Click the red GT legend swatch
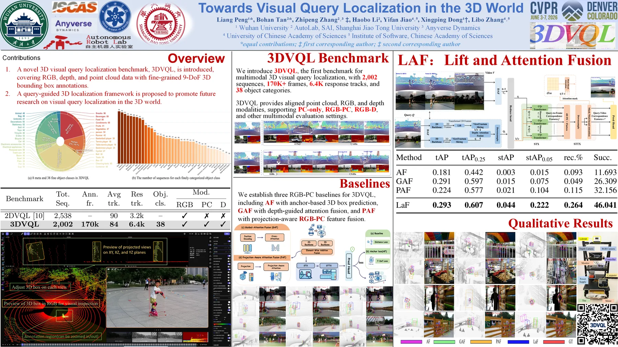Screen dimensions: 618x347 click(554, 342)
